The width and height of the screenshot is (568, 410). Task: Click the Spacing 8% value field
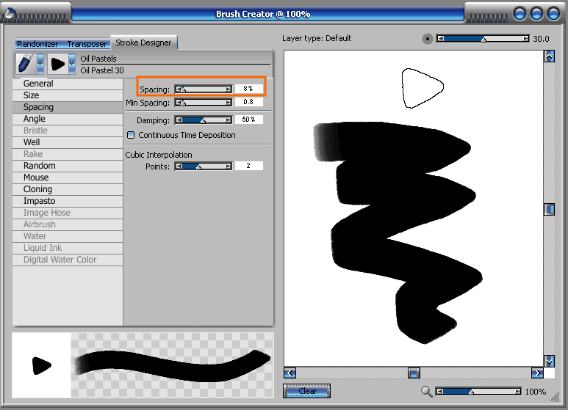click(248, 89)
